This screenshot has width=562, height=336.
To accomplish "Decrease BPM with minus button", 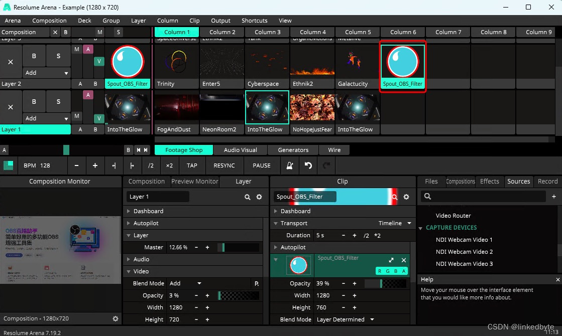I will pos(76,165).
